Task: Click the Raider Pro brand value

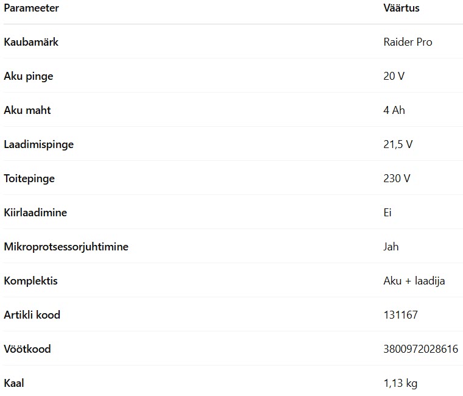Action: click(408, 42)
